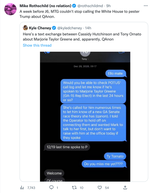
Task: Enlarge the text message screenshot image
Action: coord(85,117)
